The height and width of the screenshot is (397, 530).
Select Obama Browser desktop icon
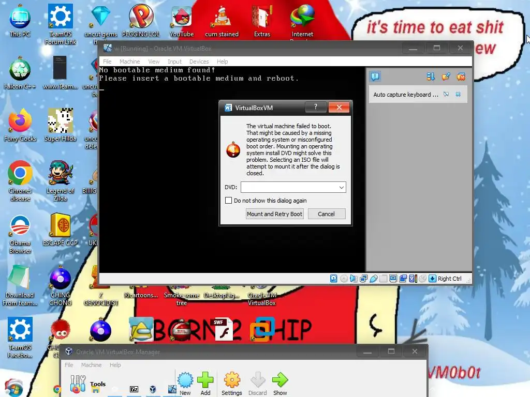[x=20, y=234]
